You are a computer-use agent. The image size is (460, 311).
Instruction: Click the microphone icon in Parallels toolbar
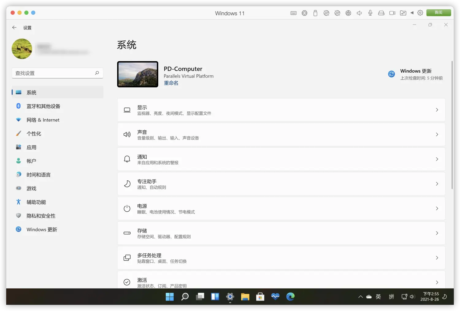(x=370, y=13)
